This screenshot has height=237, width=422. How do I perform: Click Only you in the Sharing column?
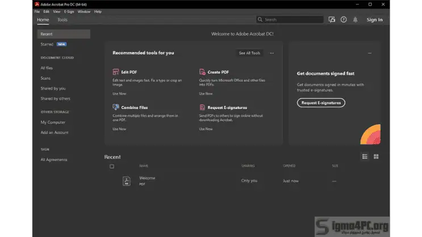[249, 180]
